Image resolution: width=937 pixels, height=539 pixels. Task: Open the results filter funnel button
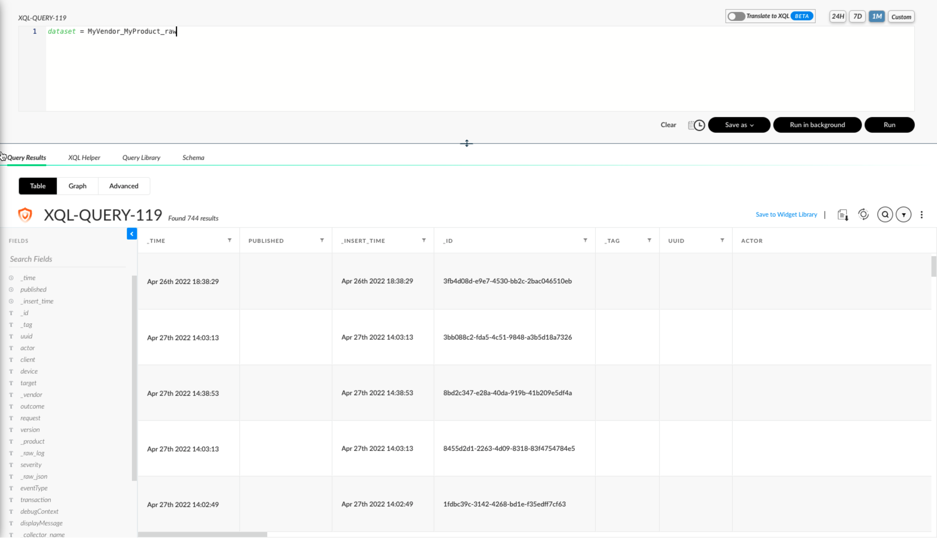[903, 215]
